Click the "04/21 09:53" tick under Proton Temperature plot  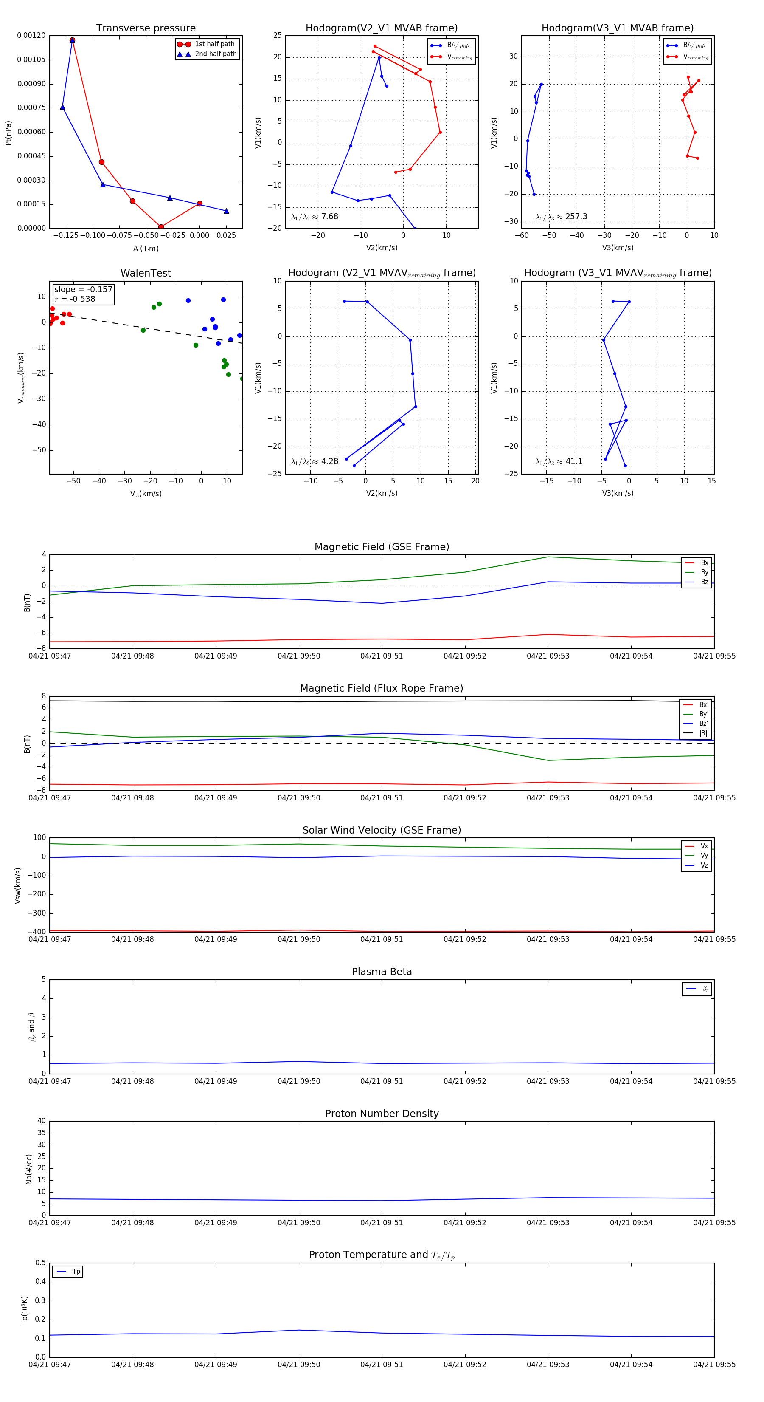pyautogui.click(x=548, y=1365)
